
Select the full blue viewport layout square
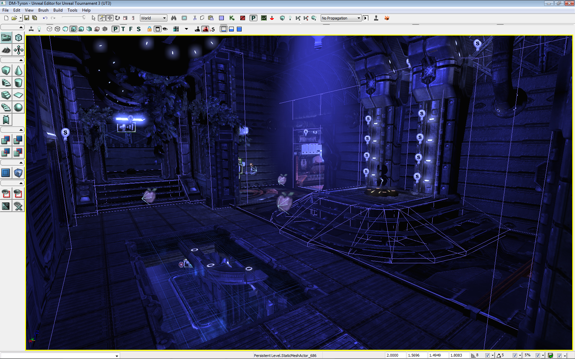pos(240,29)
